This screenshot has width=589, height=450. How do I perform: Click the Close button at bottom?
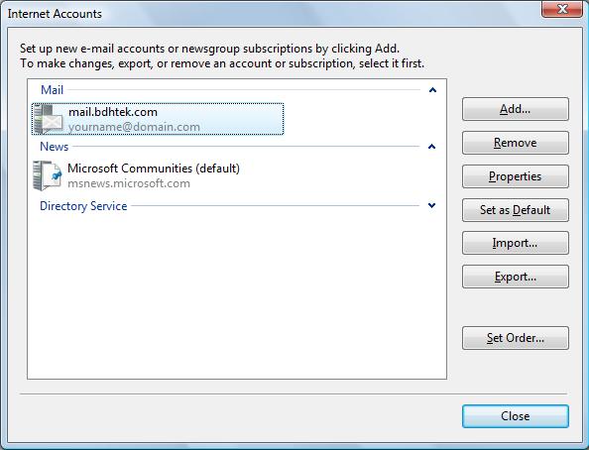tap(516, 416)
